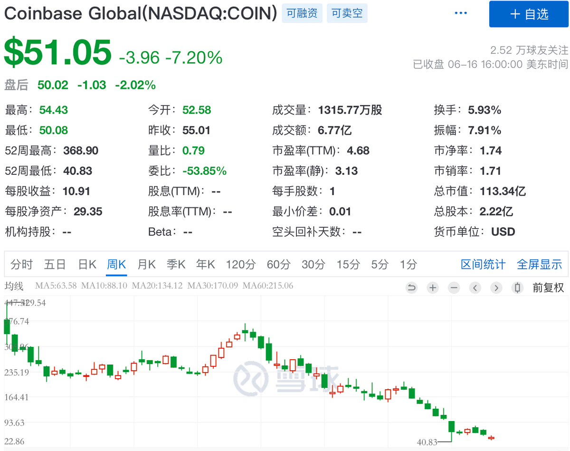Click the 换手 value 5.93%

[x=484, y=110]
